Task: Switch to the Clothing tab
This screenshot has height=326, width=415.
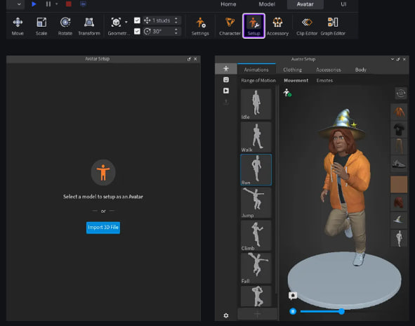Action: coord(292,70)
